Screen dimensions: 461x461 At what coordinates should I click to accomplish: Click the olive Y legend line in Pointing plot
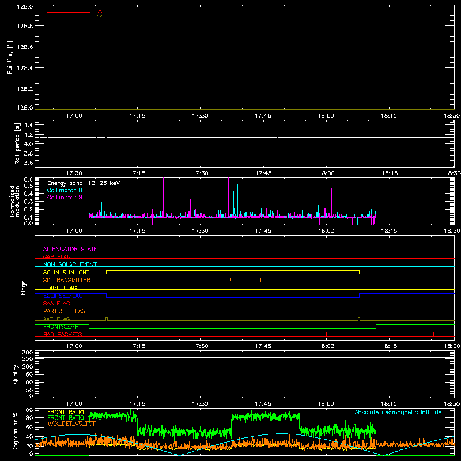[69, 20]
